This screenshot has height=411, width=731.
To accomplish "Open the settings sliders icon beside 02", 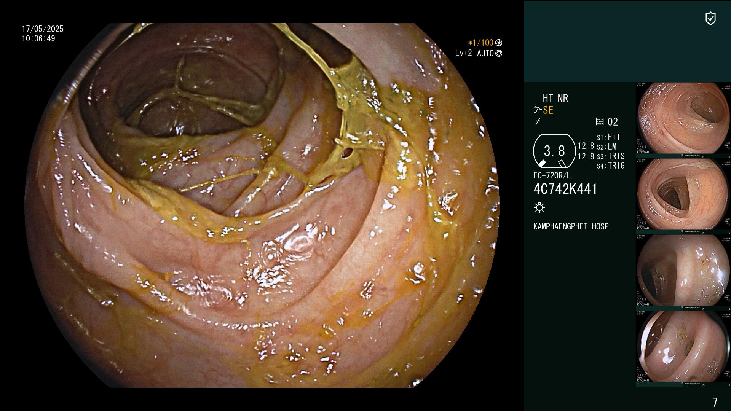I will point(600,121).
